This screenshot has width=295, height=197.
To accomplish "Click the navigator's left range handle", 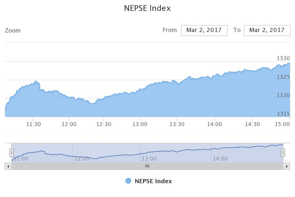I will pos(12,152).
